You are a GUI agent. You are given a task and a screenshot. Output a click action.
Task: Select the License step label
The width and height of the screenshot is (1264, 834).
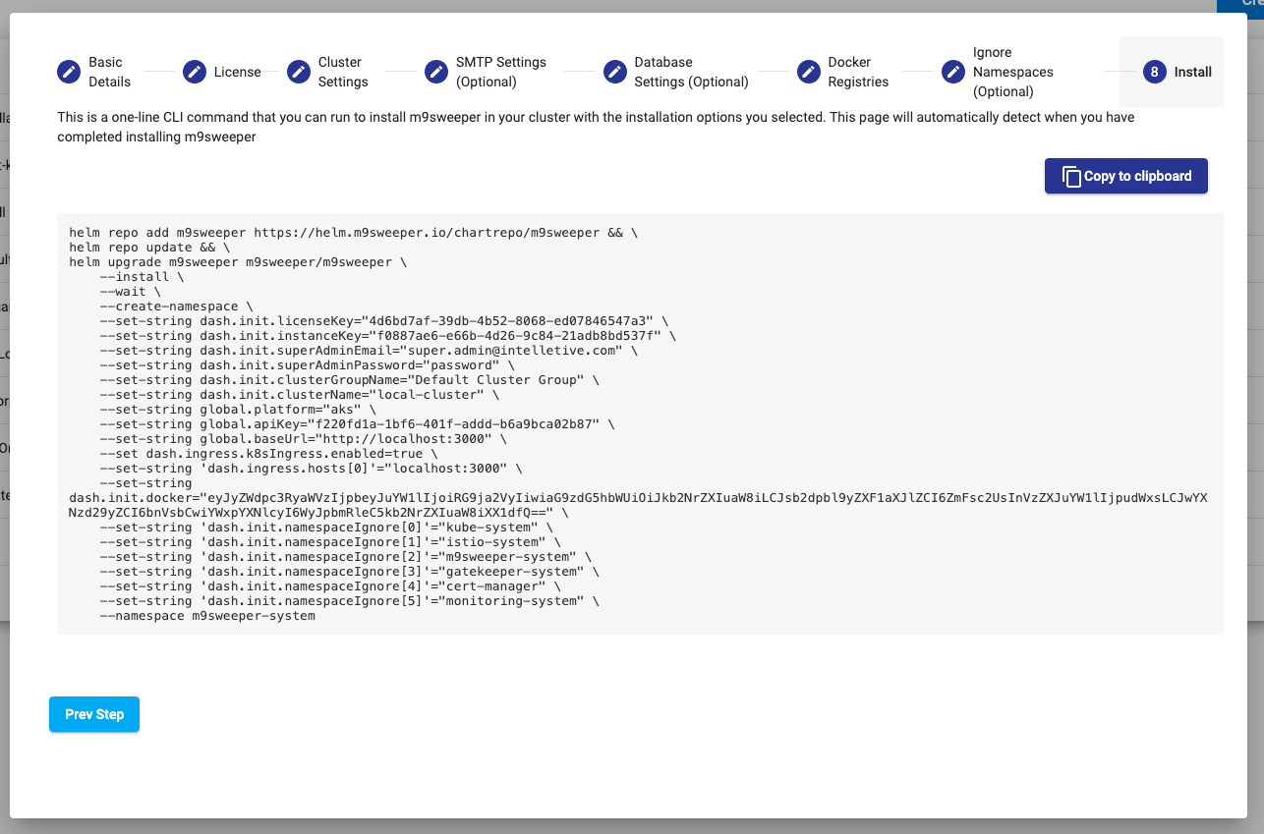point(236,72)
